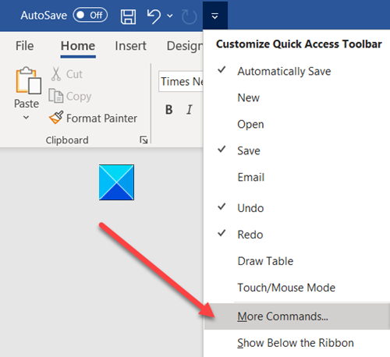Click the Save floppy disk icon
Image resolution: width=390 pixels, height=357 pixels.
(128, 17)
